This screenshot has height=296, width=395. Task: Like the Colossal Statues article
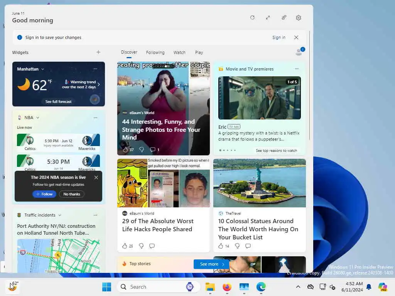(221, 246)
